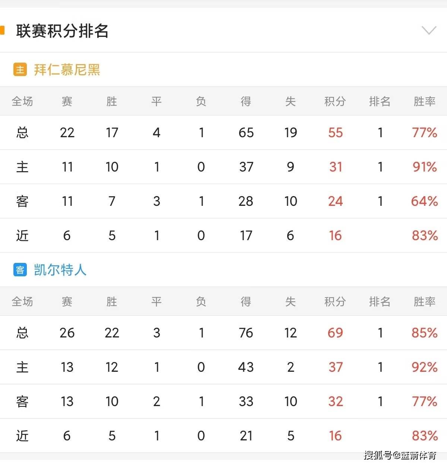Collapse the 联赛积分排名 panel with the chevron
The height and width of the screenshot is (465, 447).
pos(429,29)
